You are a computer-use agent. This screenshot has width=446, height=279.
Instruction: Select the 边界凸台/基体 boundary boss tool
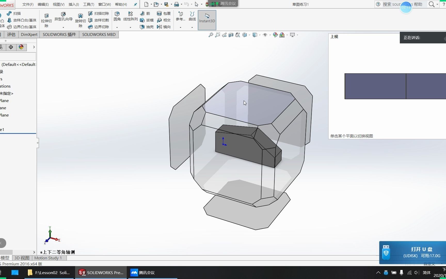pos(22,27)
